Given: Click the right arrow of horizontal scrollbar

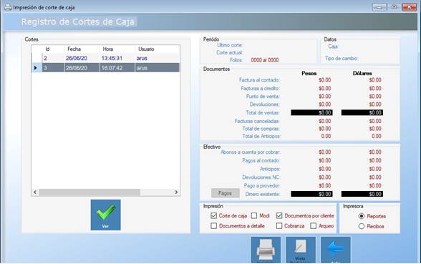Looking at the screenshot, I should coord(176,192).
